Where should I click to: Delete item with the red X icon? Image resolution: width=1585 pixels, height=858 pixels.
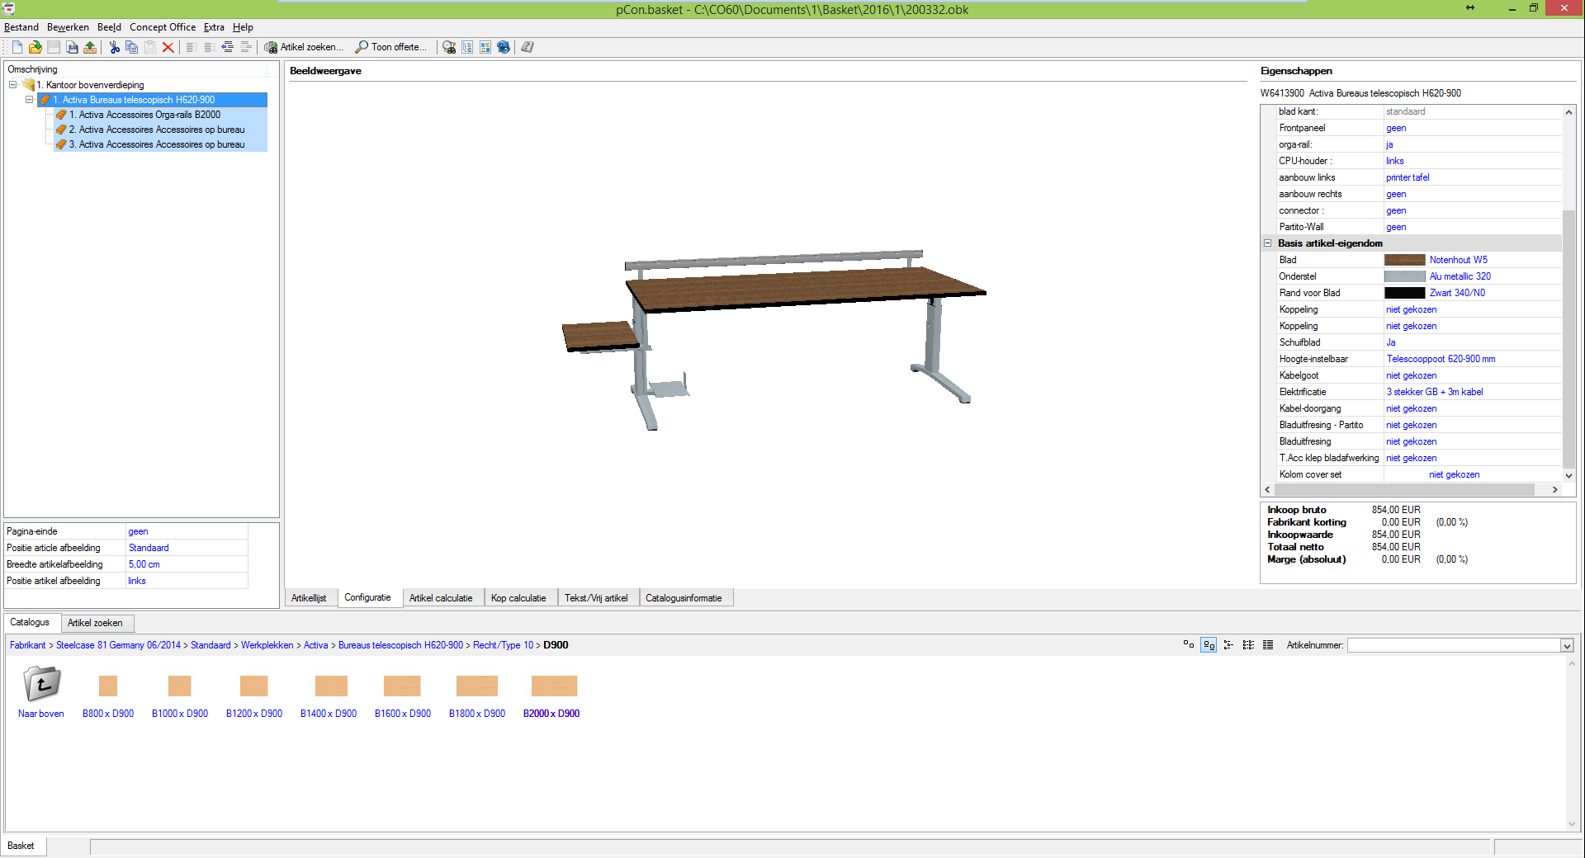168,47
